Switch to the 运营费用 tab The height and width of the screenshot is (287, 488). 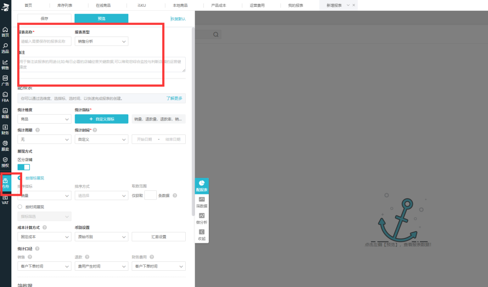(257, 5)
